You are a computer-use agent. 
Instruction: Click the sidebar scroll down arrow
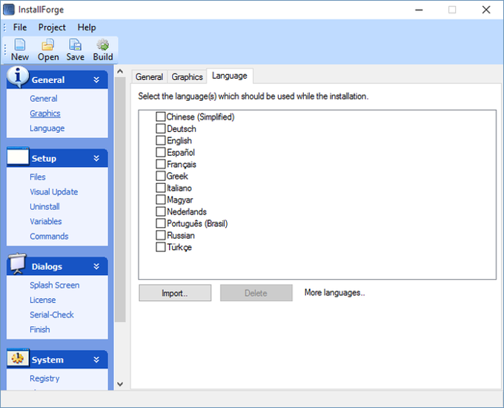(x=120, y=384)
